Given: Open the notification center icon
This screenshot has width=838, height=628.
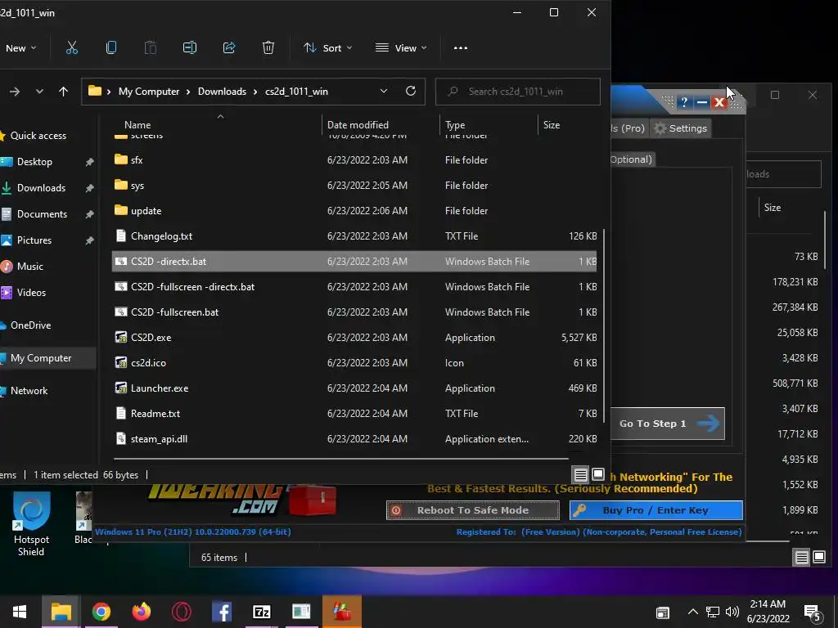Looking at the screenshot, I should [x=813, y=613].
